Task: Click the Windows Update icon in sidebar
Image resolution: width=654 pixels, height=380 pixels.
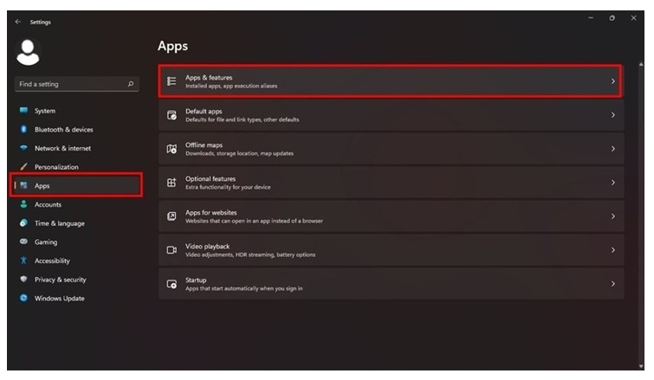Action: coord(24,299)
